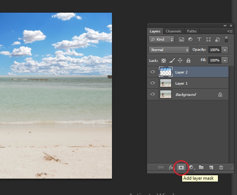
Task: Delete layer using trash icon
Action: coord(221,167)
